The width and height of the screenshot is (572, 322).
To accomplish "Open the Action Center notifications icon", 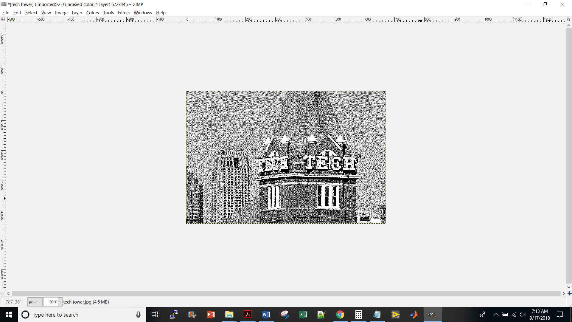I will 560,315.
